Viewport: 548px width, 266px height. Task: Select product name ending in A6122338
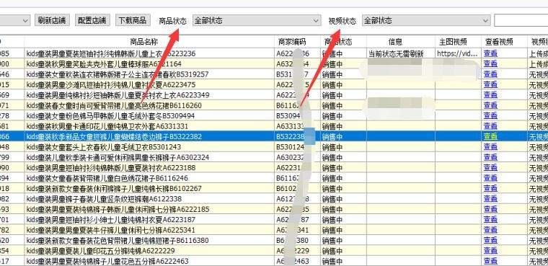point(104,199)
